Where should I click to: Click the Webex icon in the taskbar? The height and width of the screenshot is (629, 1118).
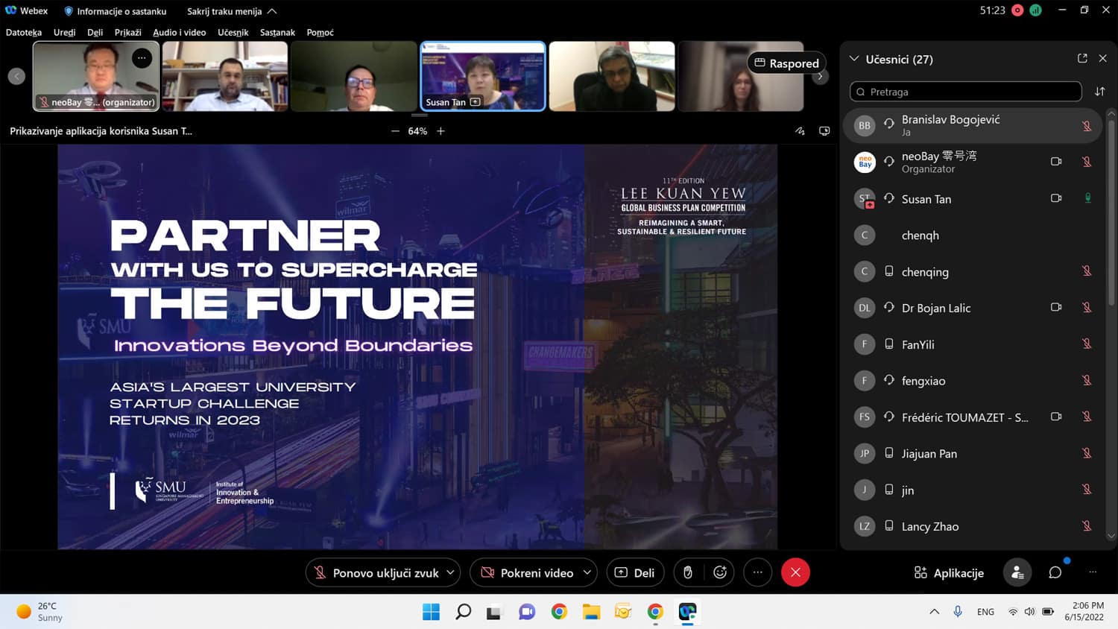[687, 612]
